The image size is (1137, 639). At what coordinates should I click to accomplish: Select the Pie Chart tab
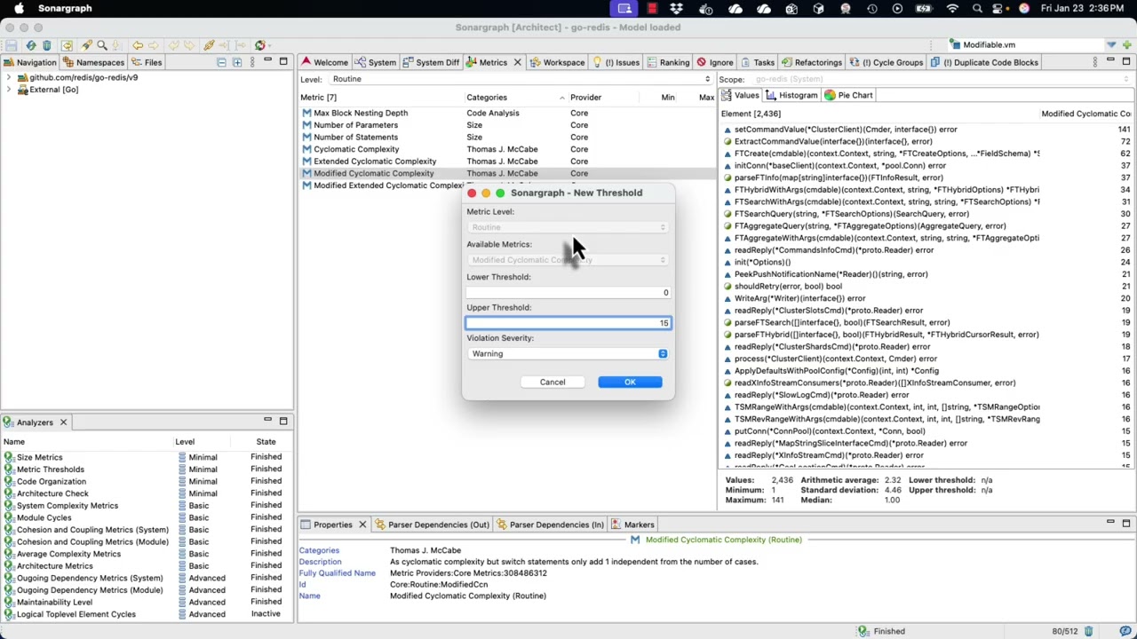pos(848,95)
